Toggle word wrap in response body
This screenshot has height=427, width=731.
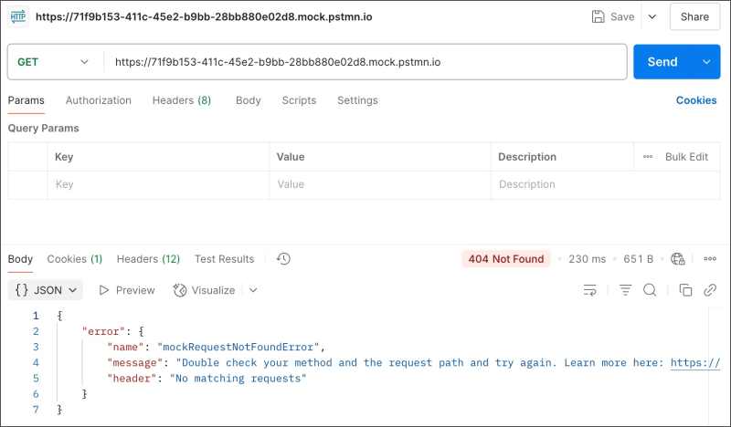coord(590,290)
